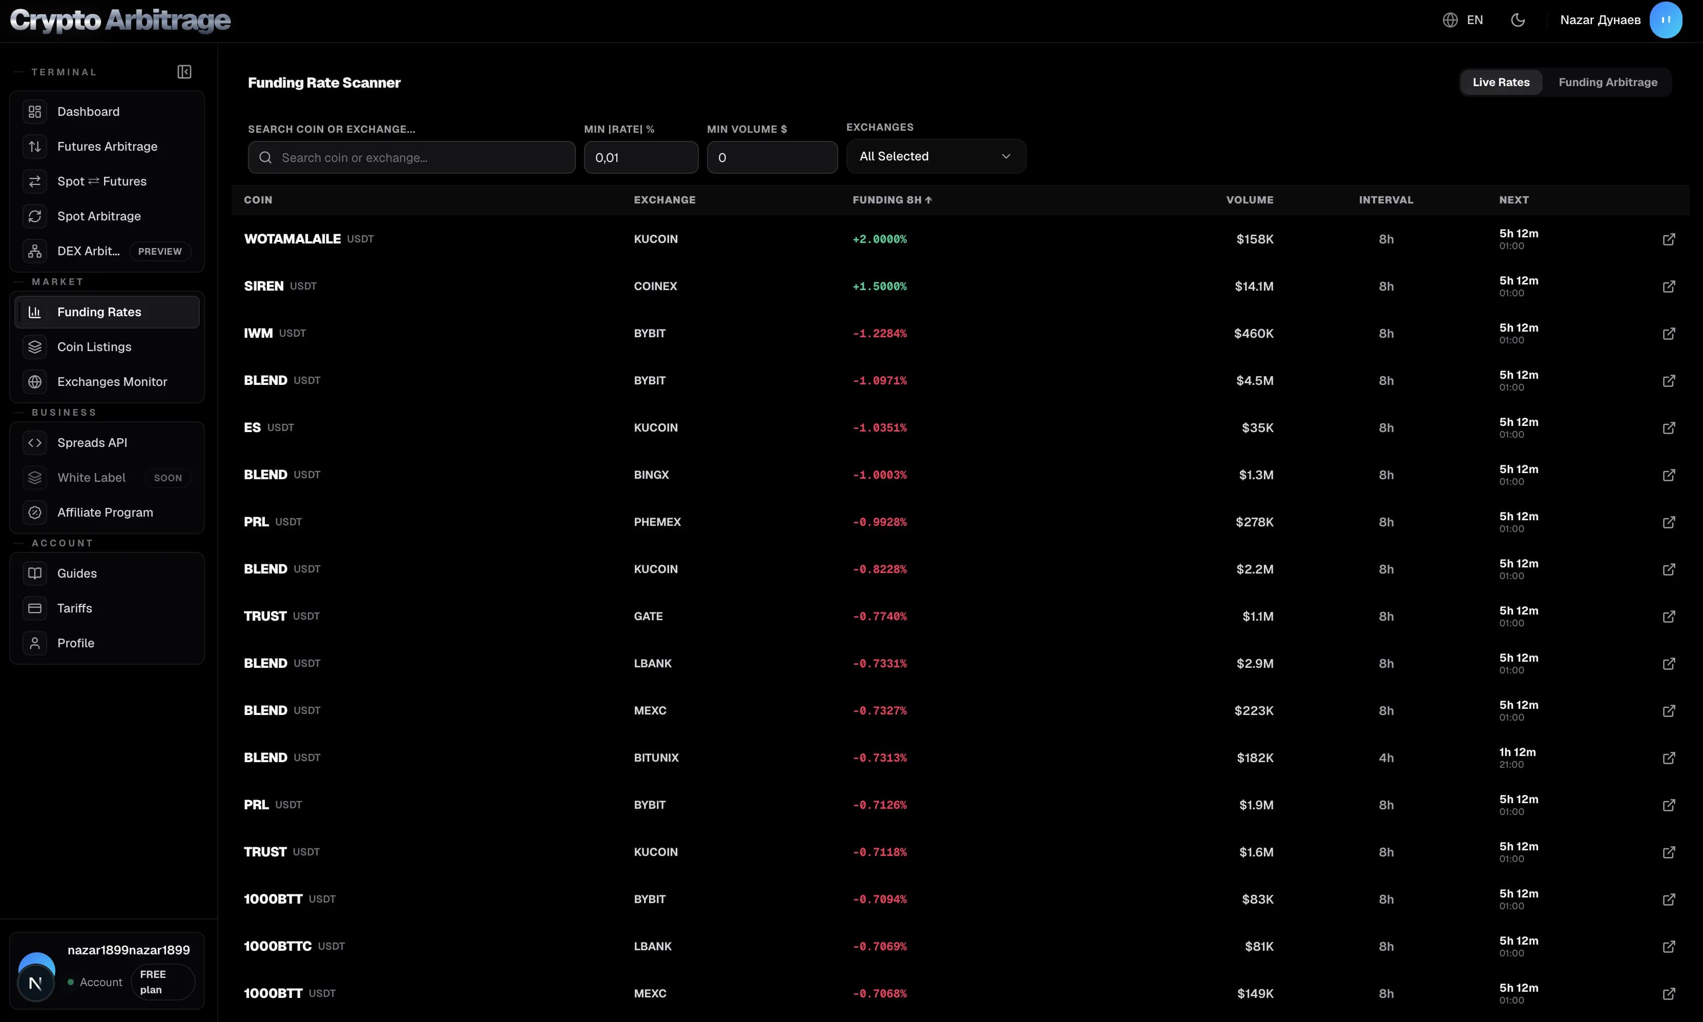Open external link for IWM BYBIT row
The width and height of the screenshot is (1703, 1022).
point(1669,333)
